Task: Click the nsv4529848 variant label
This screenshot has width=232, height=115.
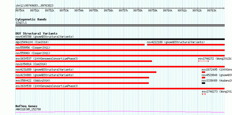Action: (217, 75)
